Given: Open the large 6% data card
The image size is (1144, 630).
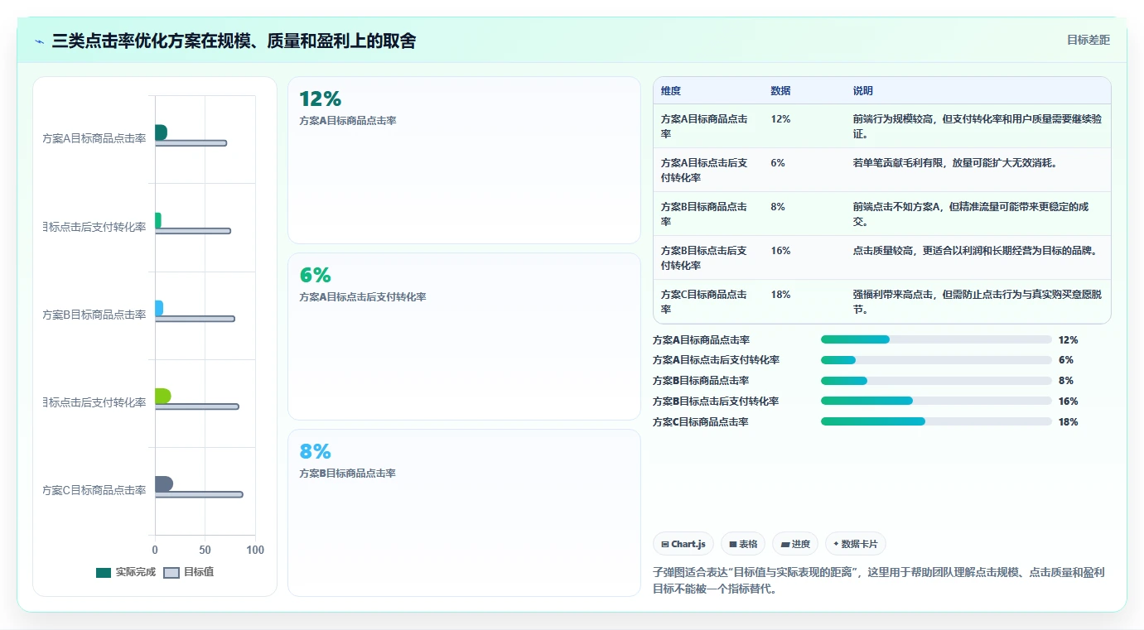Looking at the screenshot, I should point(464,336).
